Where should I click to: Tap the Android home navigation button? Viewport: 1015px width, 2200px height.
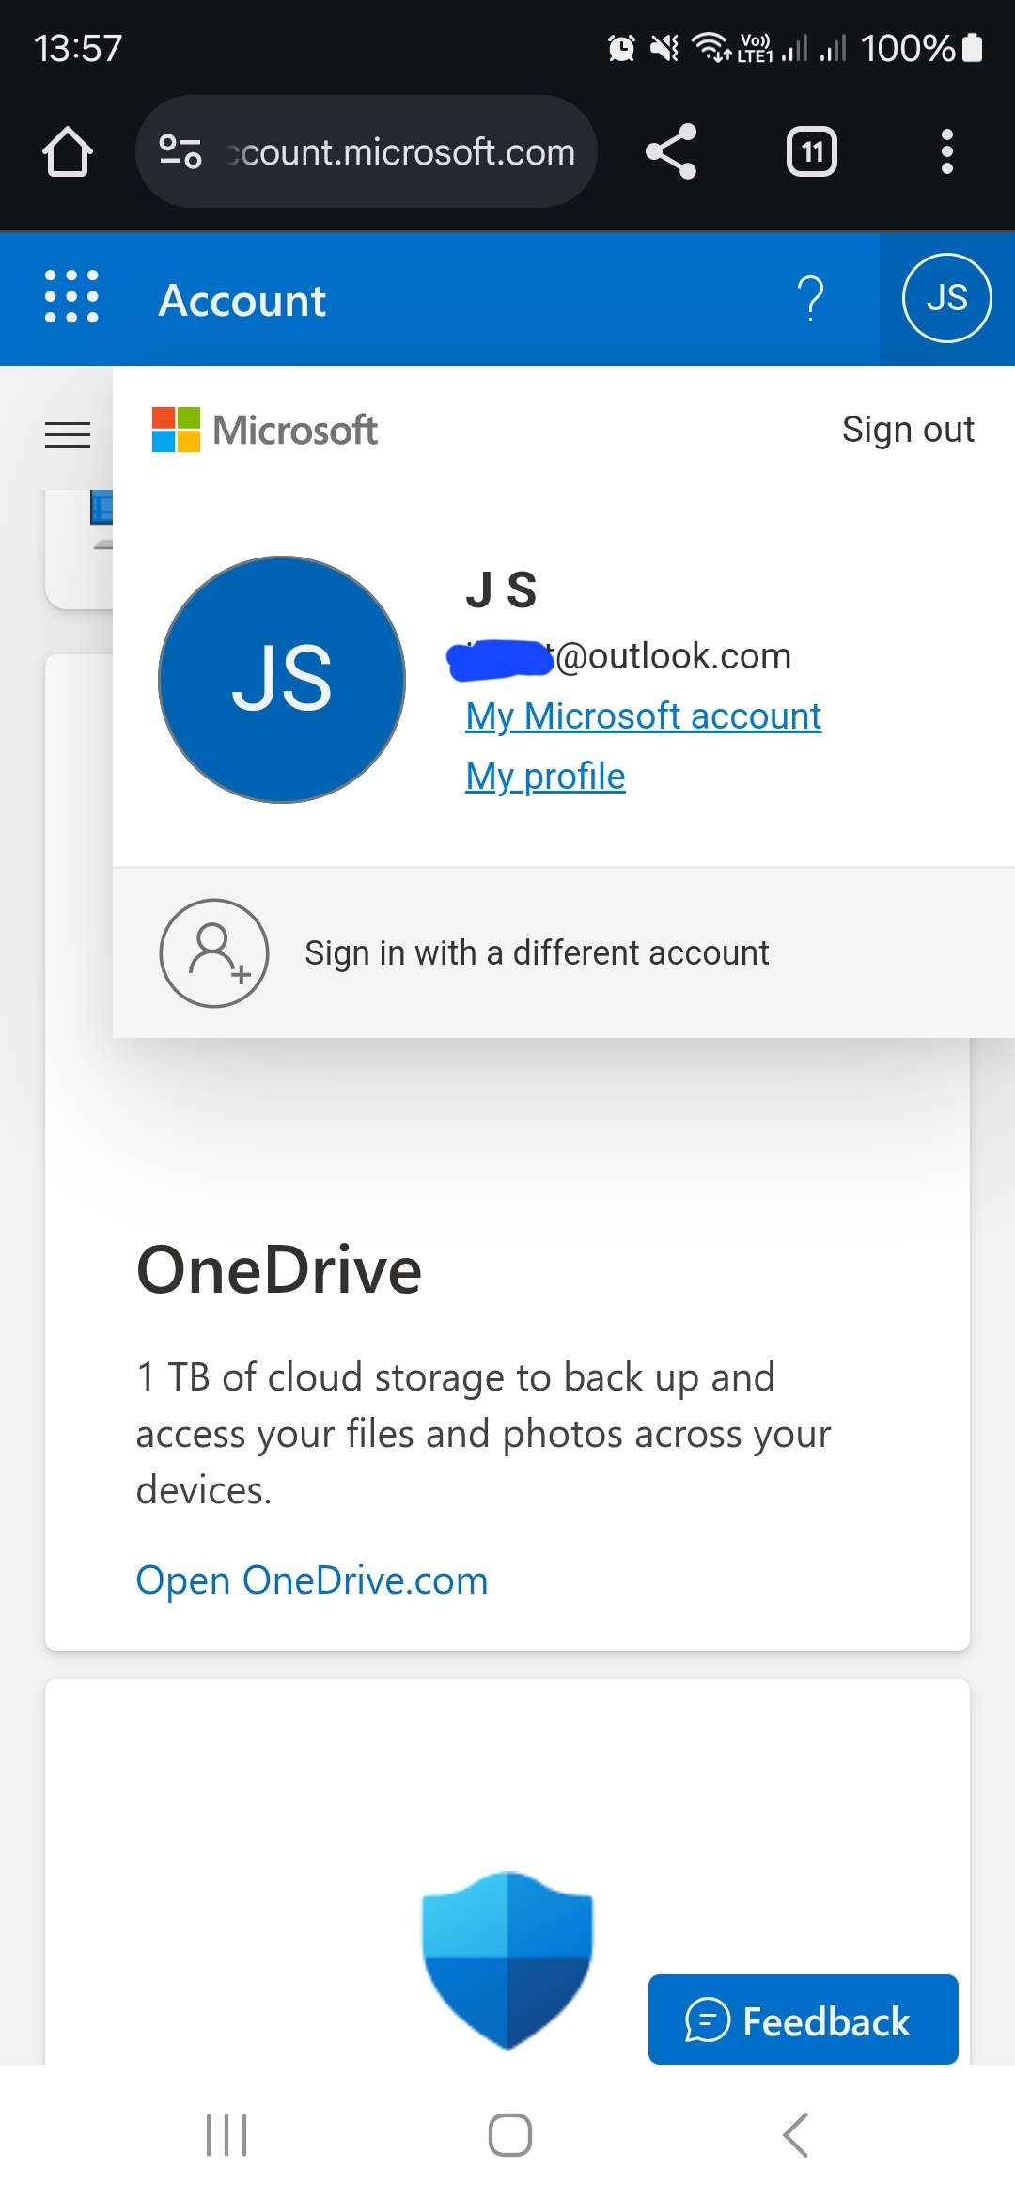(x=510, y=2135)
